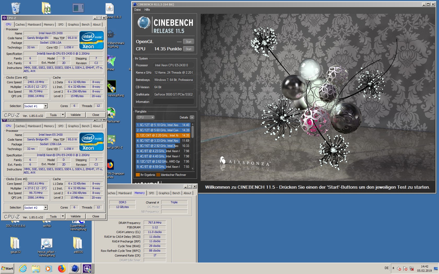Open Windows Media Player from taskbar

tap(49, 269)
